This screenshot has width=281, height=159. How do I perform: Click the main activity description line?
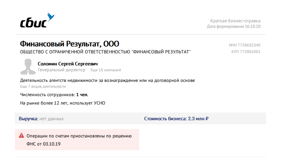108,80
